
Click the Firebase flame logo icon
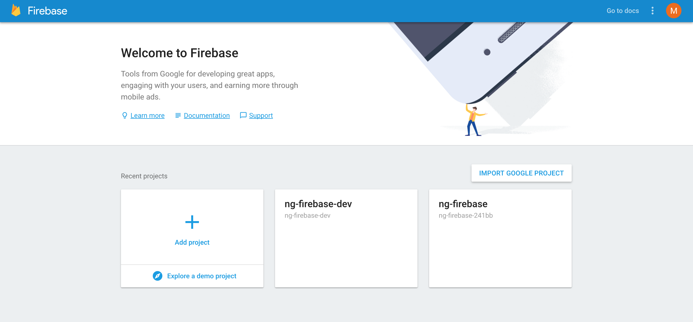tap(16, 11)
